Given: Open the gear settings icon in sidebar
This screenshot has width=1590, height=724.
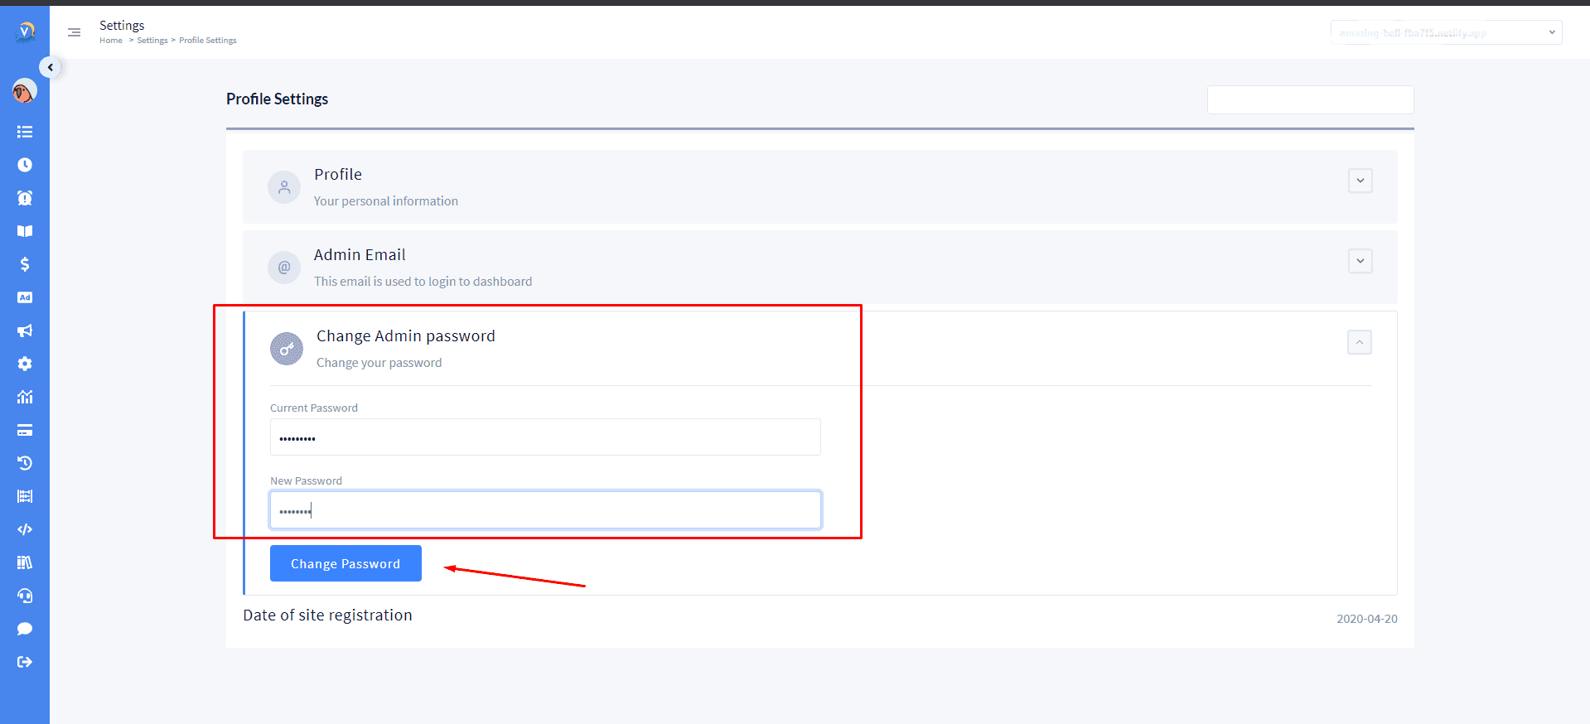Looking at the screenshot, I should coord(25,364).
